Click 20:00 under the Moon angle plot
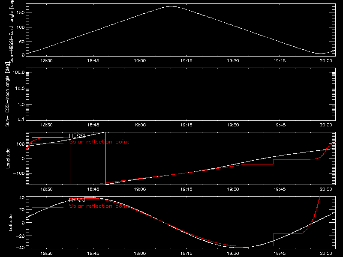 point(326,125)
